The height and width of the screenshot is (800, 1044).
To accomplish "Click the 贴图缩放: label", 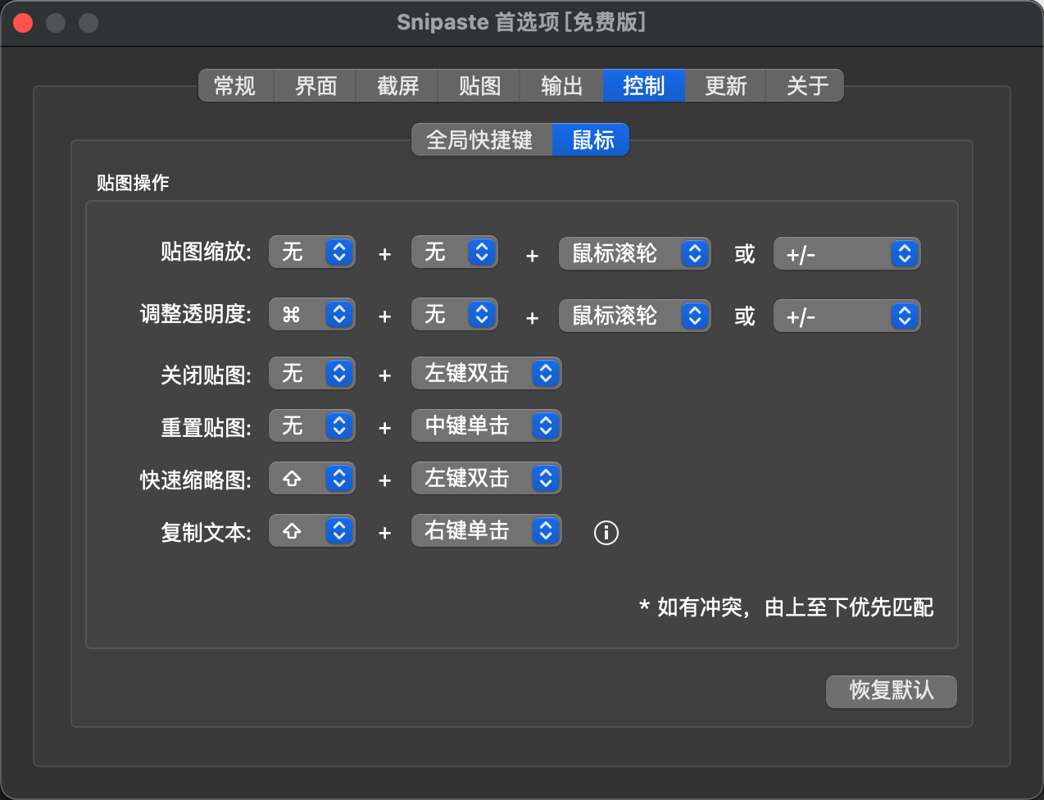I will (206, 252).
